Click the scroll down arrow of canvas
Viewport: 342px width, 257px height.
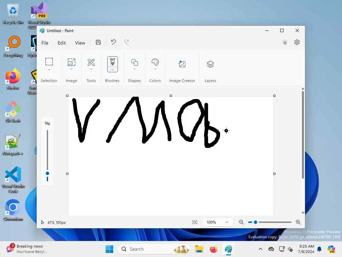coord(303,212)
